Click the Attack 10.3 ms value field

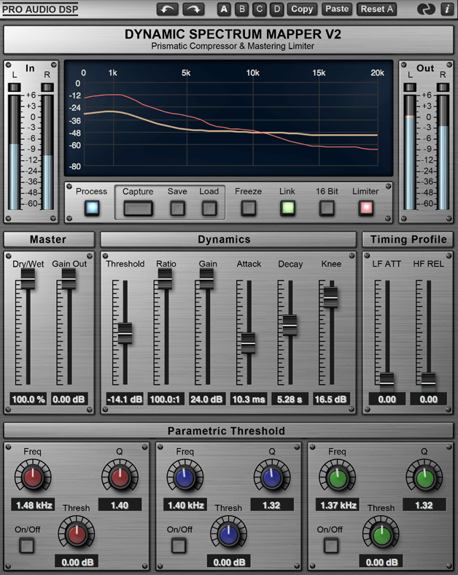(249, 399)
